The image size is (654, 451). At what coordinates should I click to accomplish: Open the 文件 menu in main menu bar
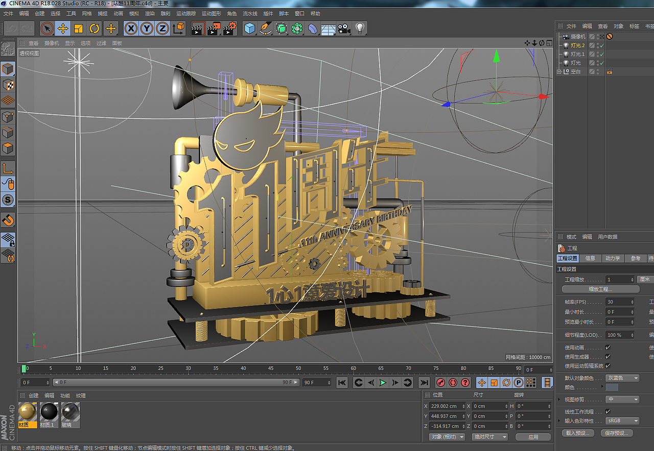(x=9, y=14)
